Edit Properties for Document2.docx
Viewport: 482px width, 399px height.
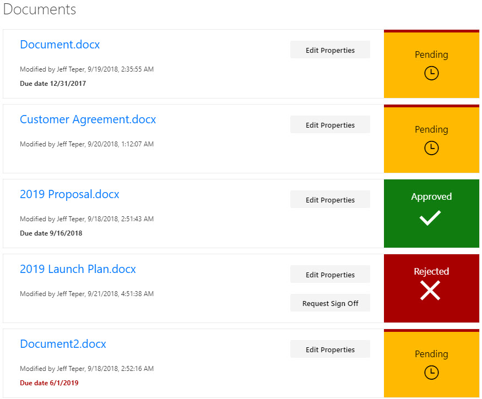click(330, 349)
